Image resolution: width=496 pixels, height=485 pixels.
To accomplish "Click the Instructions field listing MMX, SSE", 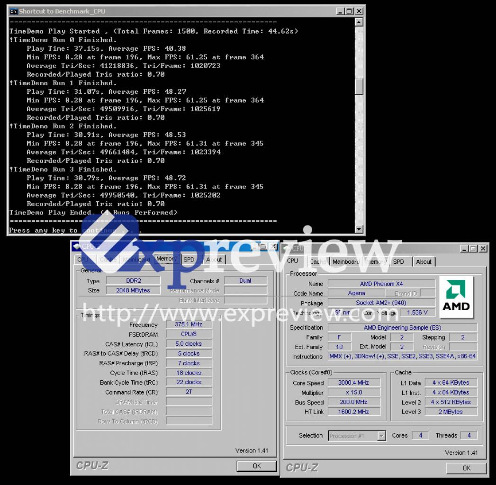I will click(x=402, y=356).
